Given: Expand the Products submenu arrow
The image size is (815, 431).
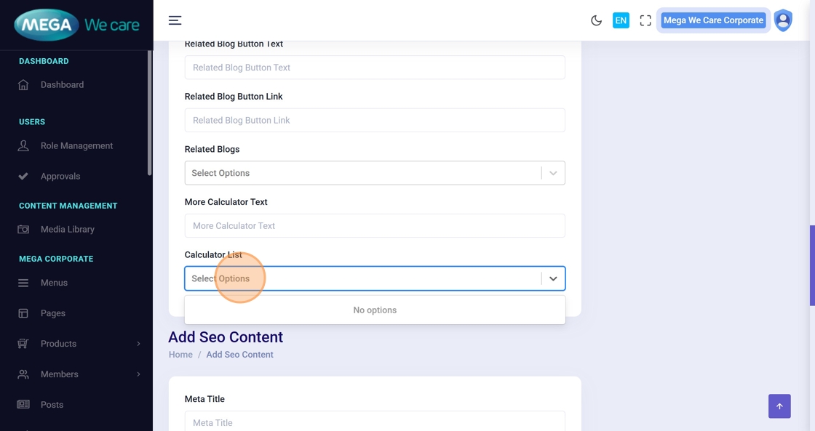Looking at the screenshot, I should [138, 344].
